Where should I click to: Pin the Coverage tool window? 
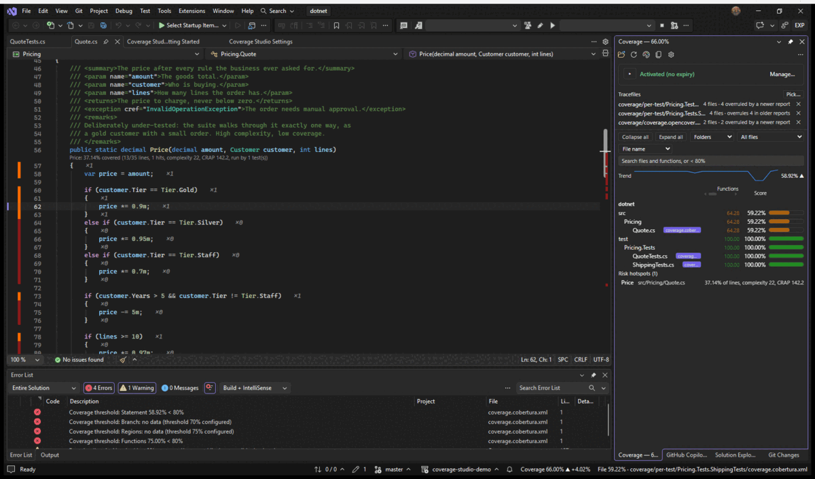tap(791, 41)
